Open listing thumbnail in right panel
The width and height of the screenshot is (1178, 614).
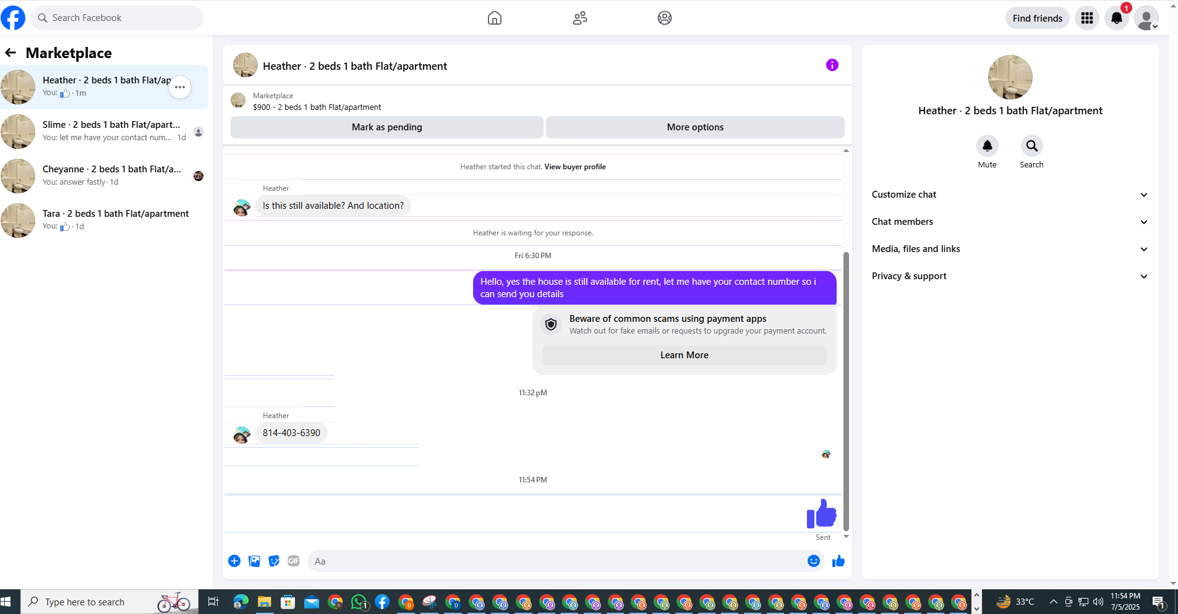pos(1010,77)
